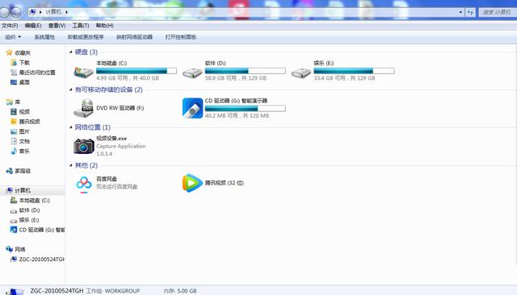This screenshot has height=295, width=517.
Task: Open CD drive (G:) 智能演示器 icon
Action: pyautogui.click(x=192, y=108)
